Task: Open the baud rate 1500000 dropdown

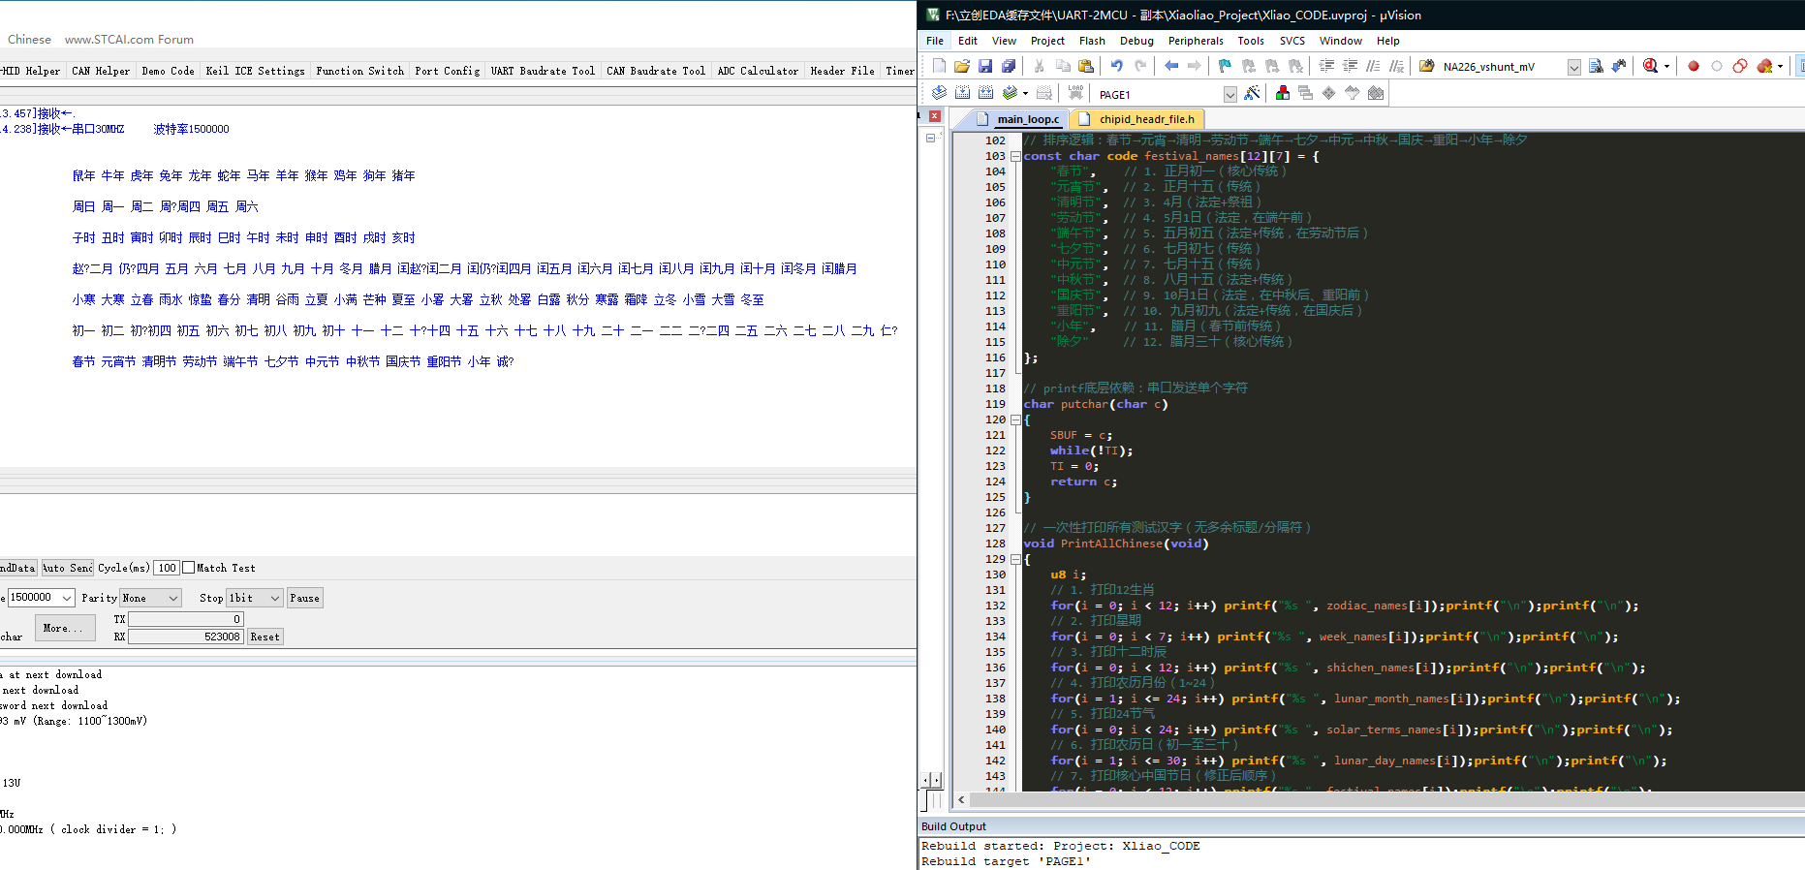Action: 67,598
